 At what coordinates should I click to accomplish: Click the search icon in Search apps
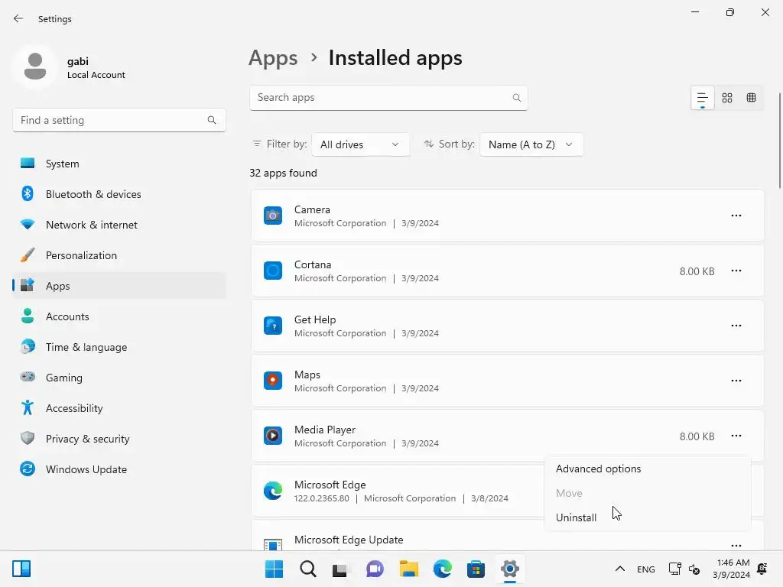517,98
